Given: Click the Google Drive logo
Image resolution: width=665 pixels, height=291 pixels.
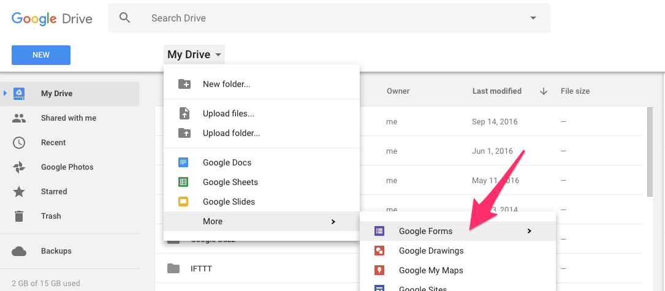Looking at the screenshot, I should [x=52, y=18].
